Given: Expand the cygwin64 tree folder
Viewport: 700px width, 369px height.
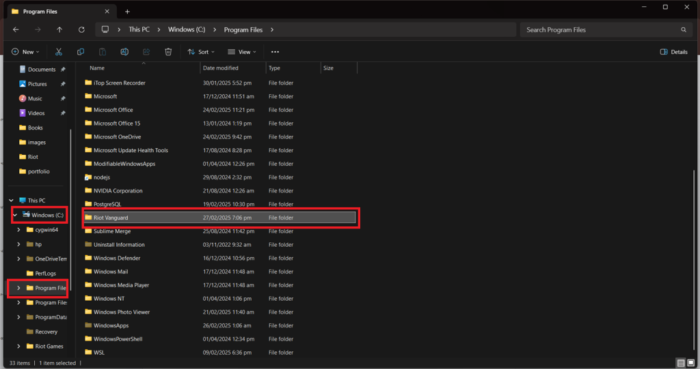Looking at the screenshot, I should point(18,229).
